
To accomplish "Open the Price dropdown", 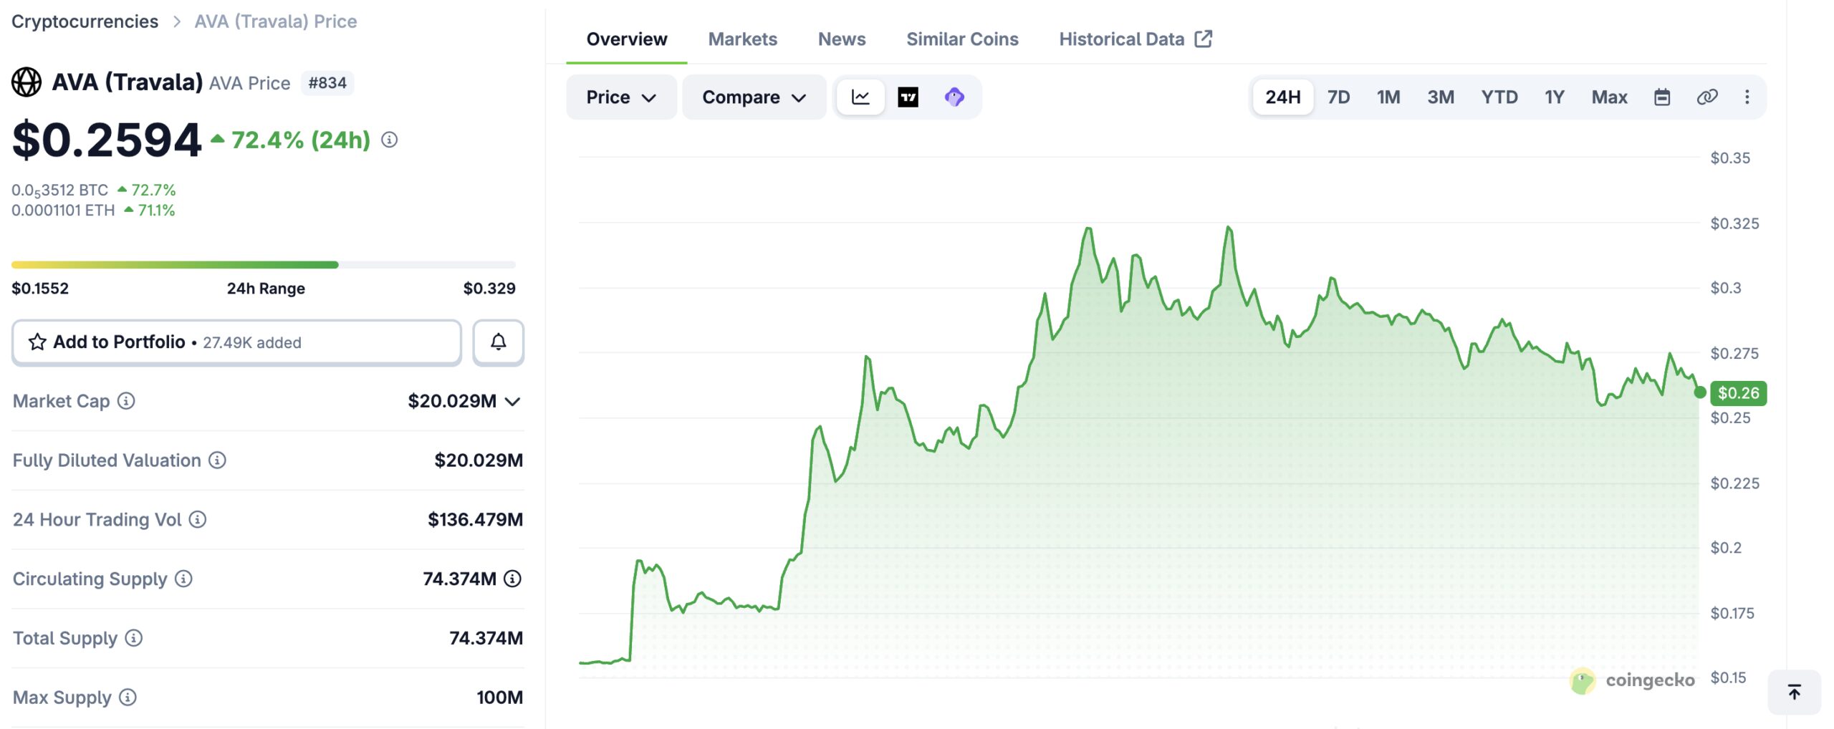I will (621, 97).
